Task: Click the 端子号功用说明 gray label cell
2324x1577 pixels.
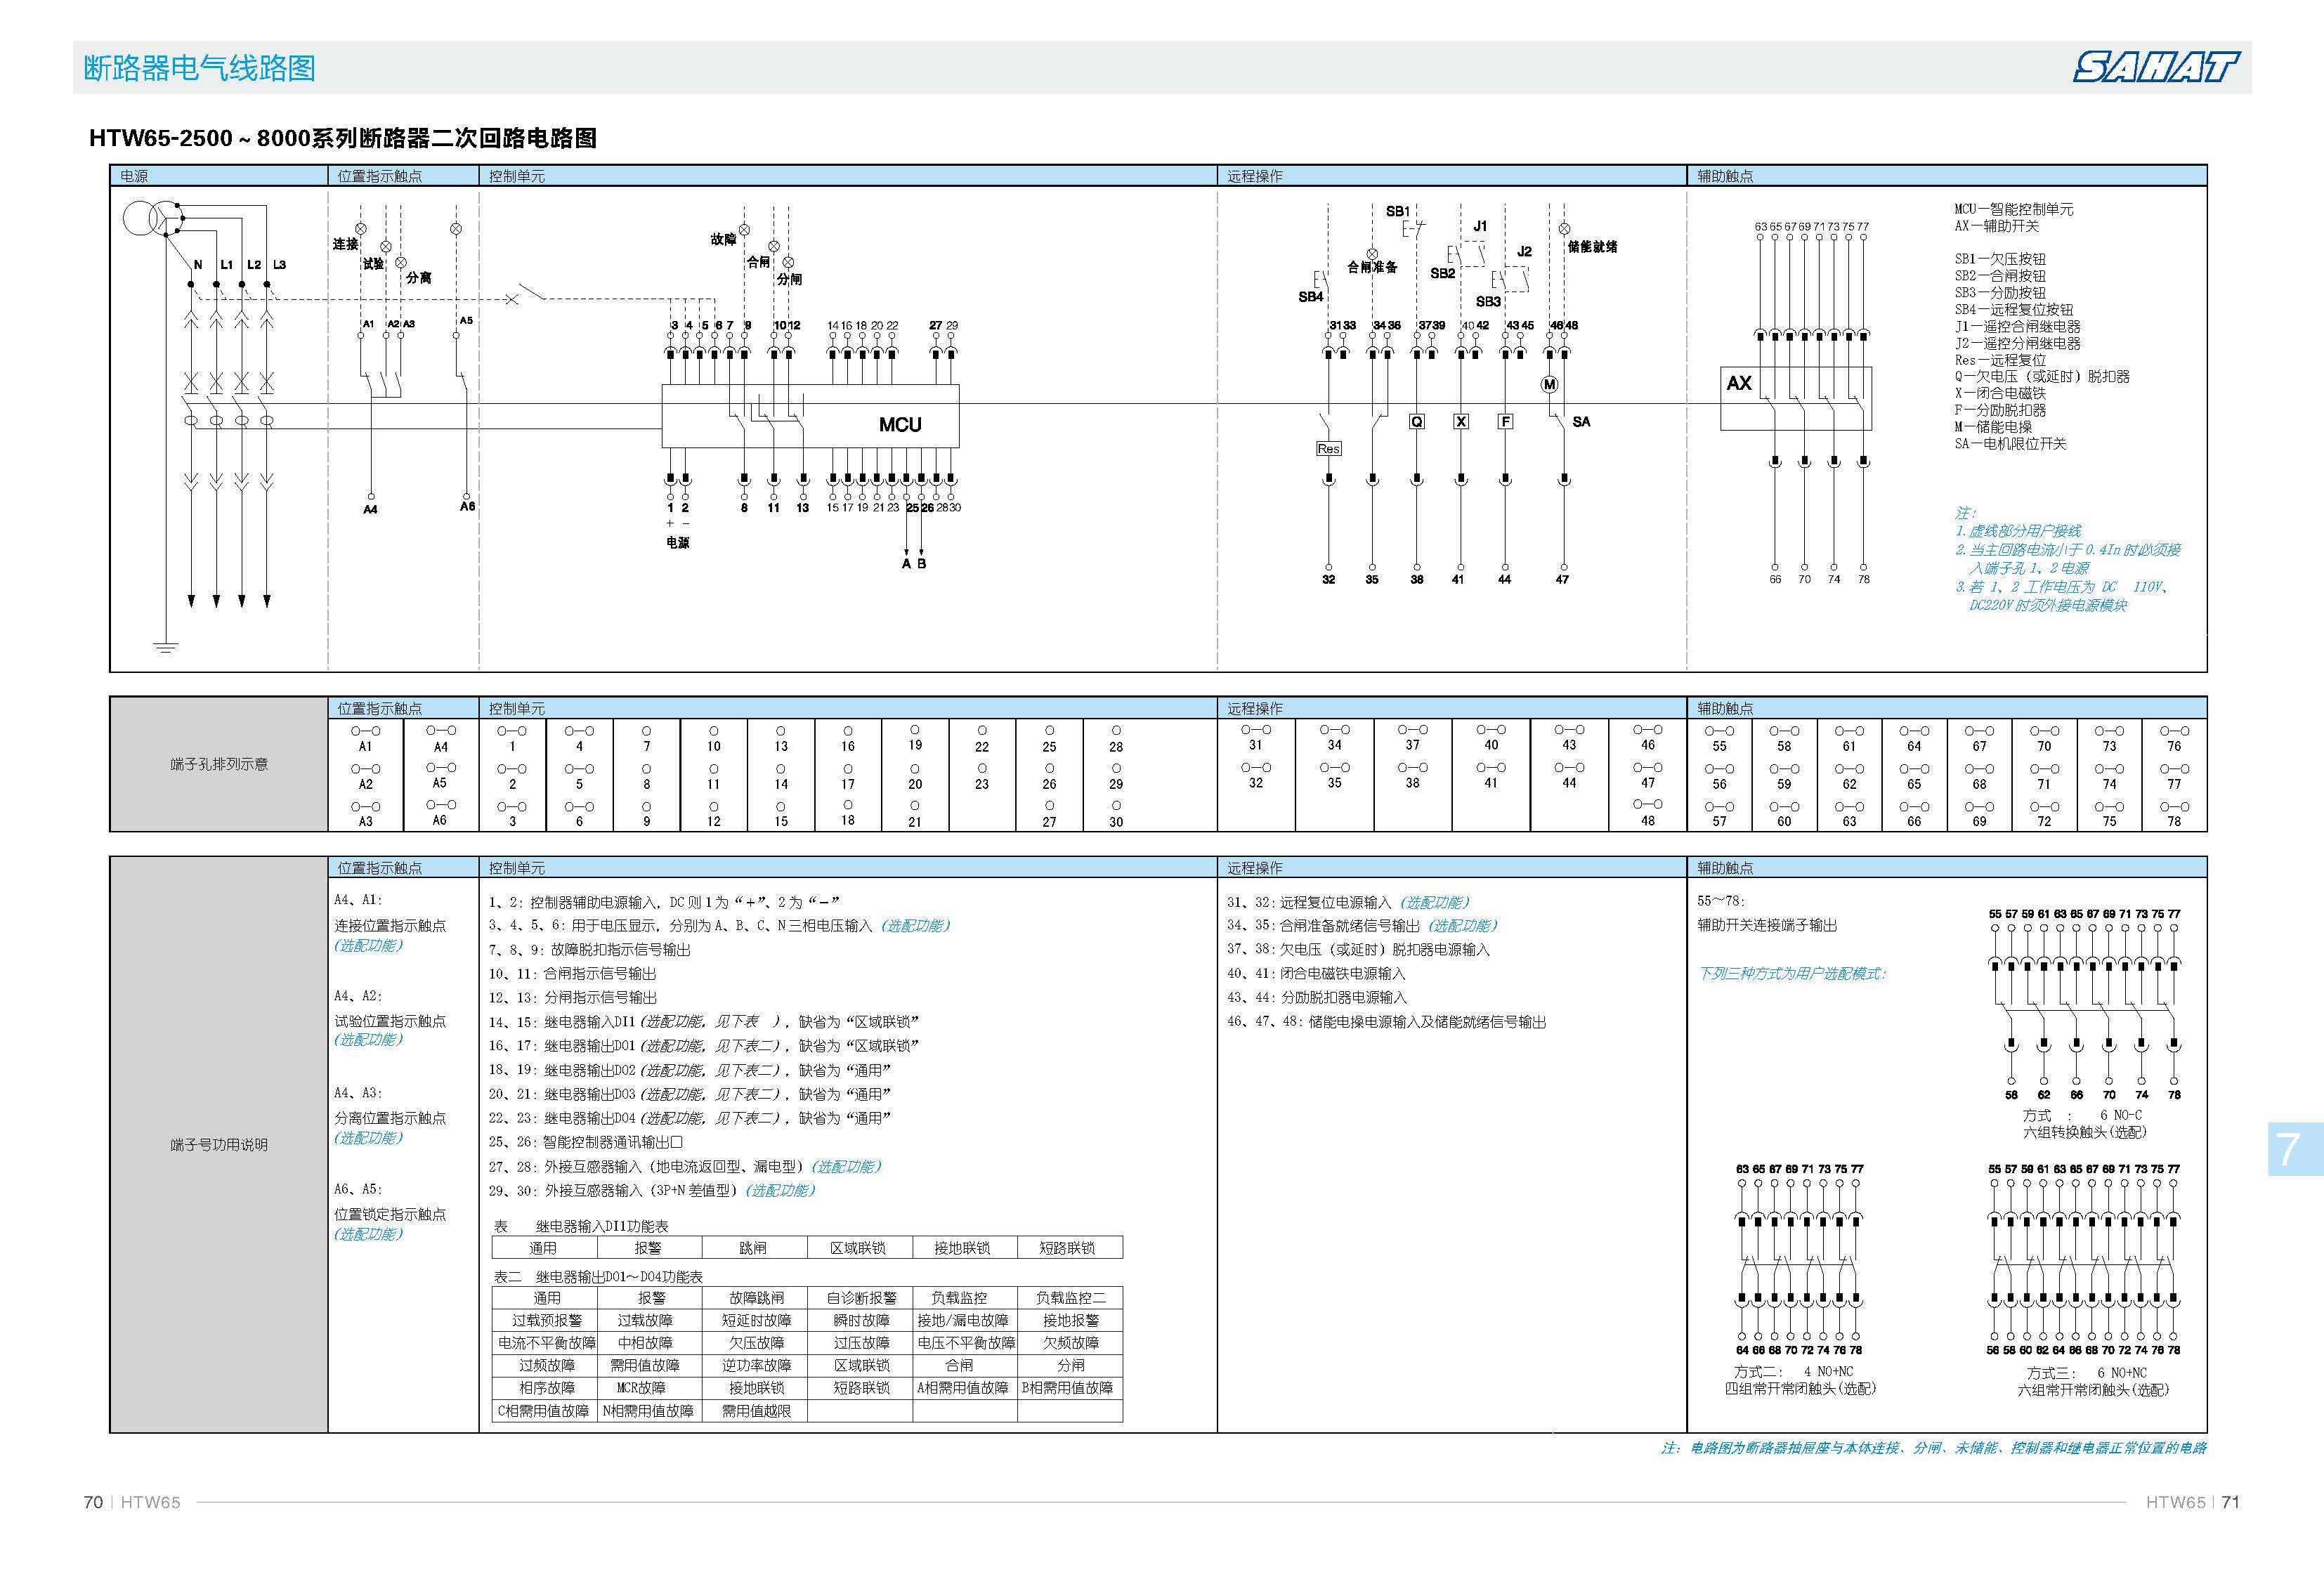Action: [218, 1145]
